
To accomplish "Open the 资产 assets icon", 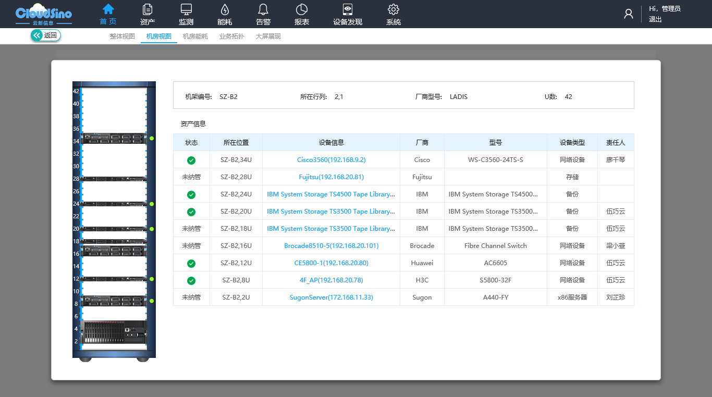I will click(148, 9).
